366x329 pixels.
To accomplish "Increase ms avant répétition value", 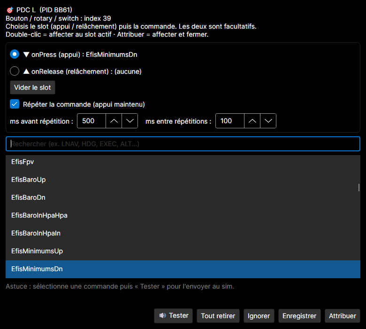I will click(114, 121).
